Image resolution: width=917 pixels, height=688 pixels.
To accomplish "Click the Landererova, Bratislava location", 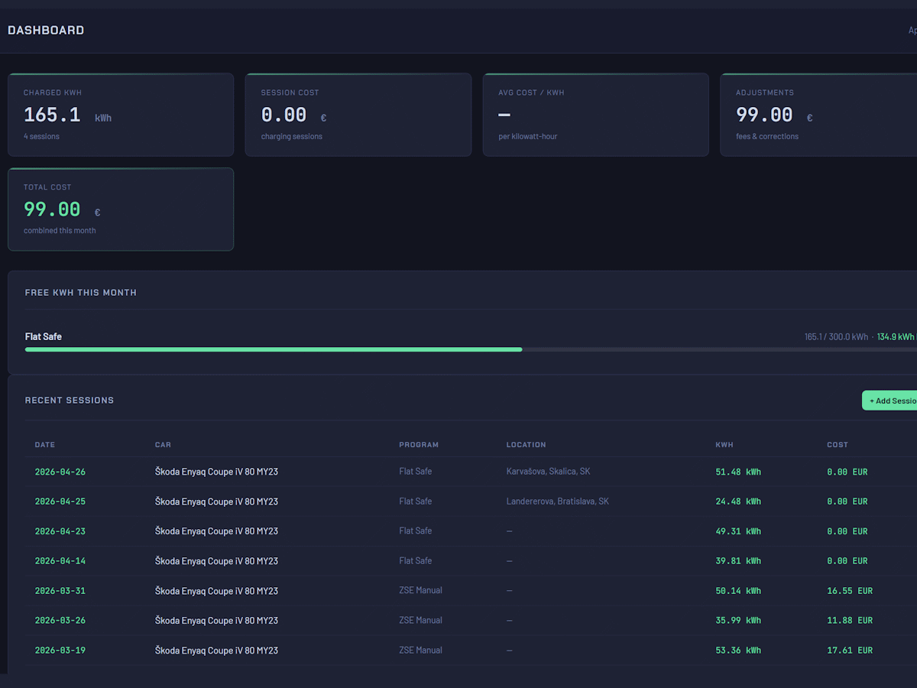I will click(x=557, y=501).
